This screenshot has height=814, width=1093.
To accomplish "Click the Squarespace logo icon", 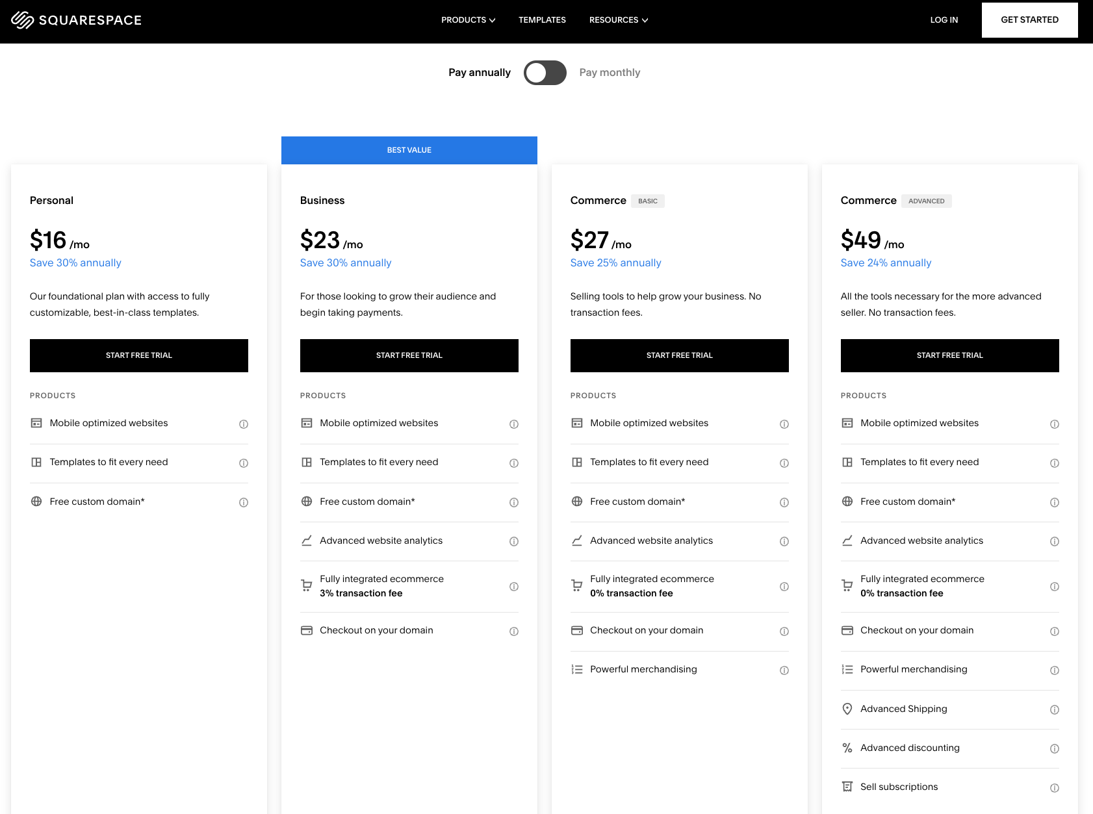I will 23,20.
